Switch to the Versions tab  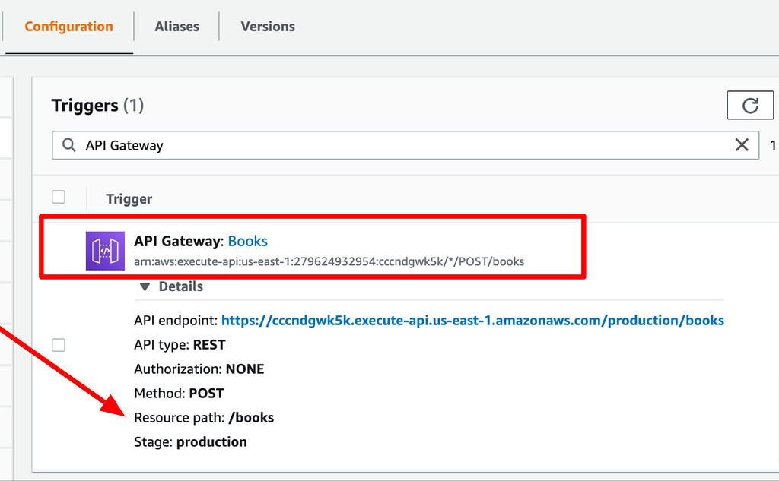click(x=268, y=27)
